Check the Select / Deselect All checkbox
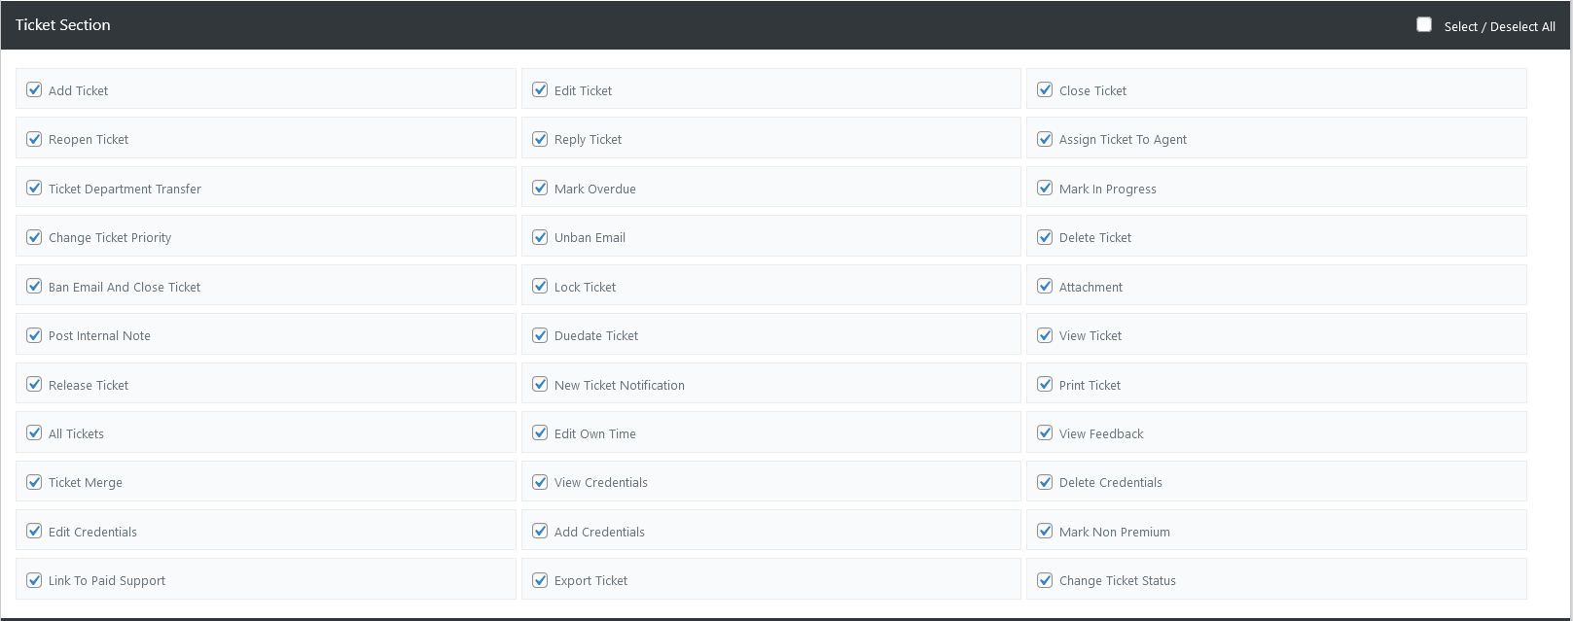Image resolution: width=1573 pixels, height=621 pixels. click(1424, 25)
